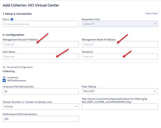The width and height of the screenshot is (161, 128).
Task: Focus the Management Virtual IP Address field
Action: tap(41, 44)
